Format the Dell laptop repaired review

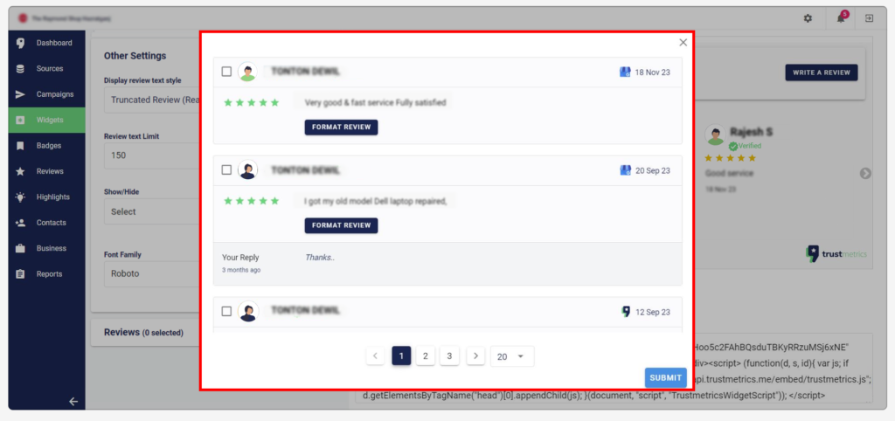(x=342, y=225)
